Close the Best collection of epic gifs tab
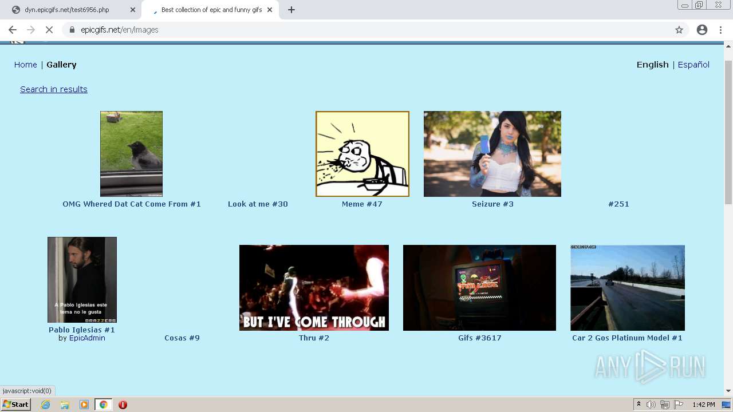 click(x=270, y=10)
